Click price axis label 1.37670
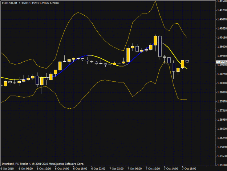The height and width of the screenshot is (171, 227). tap(222, 101)
